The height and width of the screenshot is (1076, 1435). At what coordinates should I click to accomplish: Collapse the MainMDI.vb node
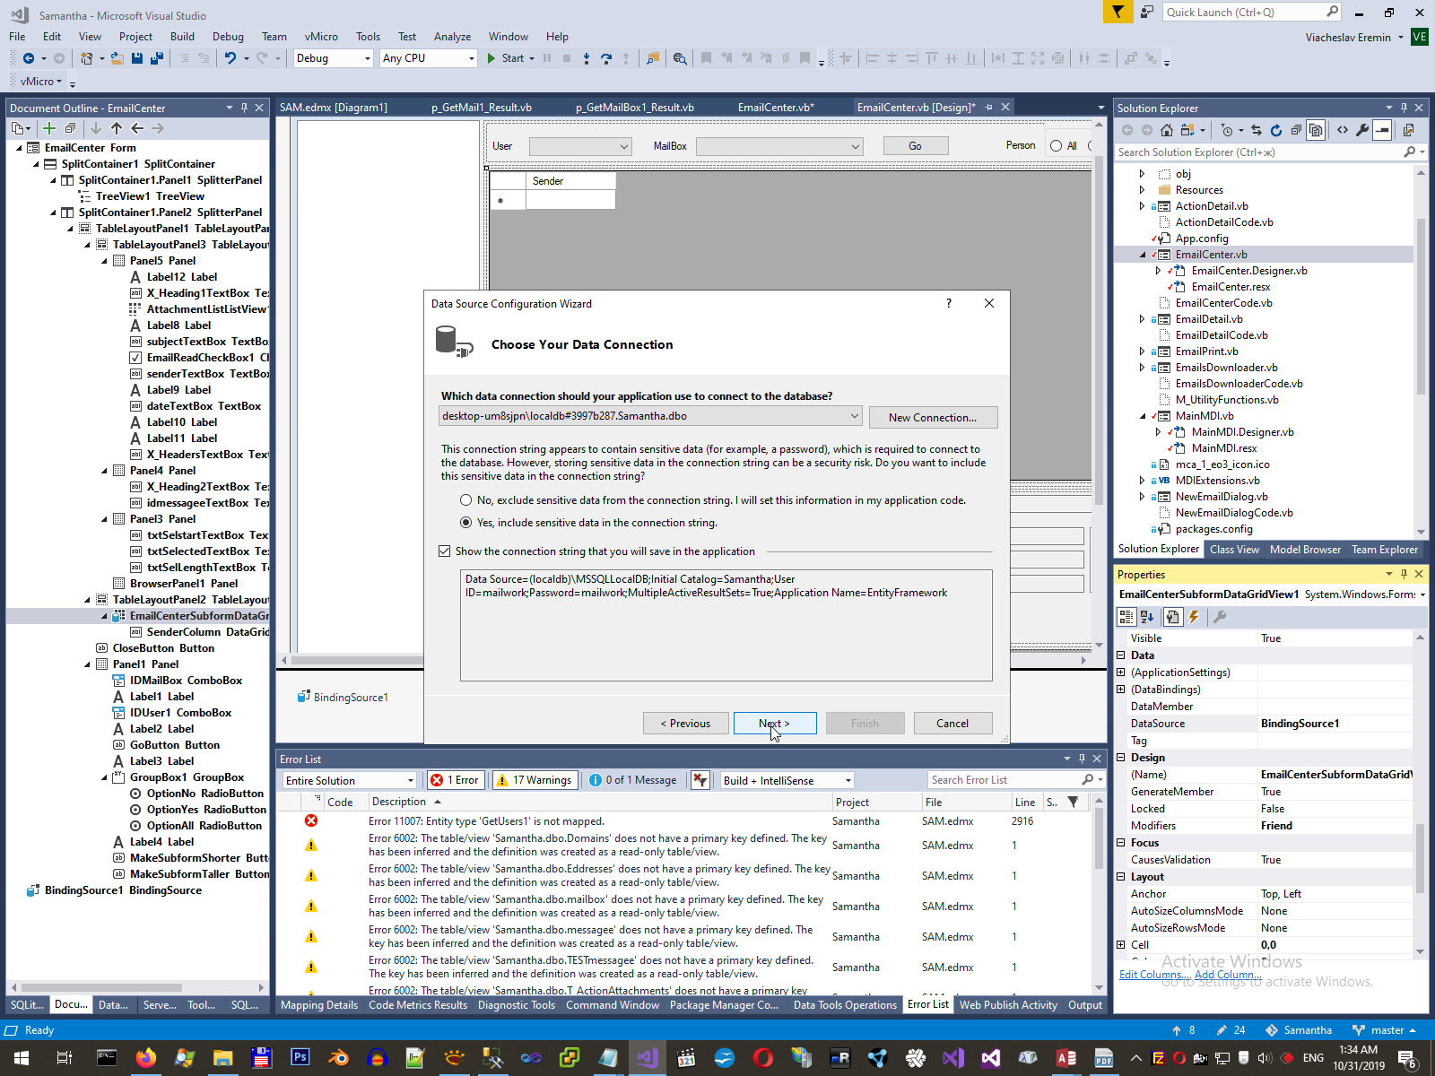pos(1142,416)
